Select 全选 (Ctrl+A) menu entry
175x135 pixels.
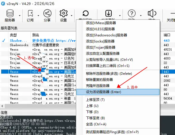(118, 124)
